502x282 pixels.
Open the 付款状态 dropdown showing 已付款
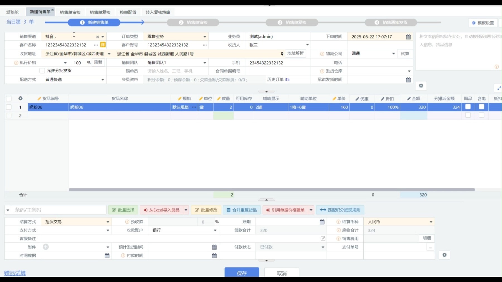tap(323, 247)
